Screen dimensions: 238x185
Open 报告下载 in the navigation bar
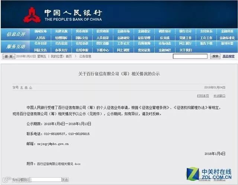(206, 43)
